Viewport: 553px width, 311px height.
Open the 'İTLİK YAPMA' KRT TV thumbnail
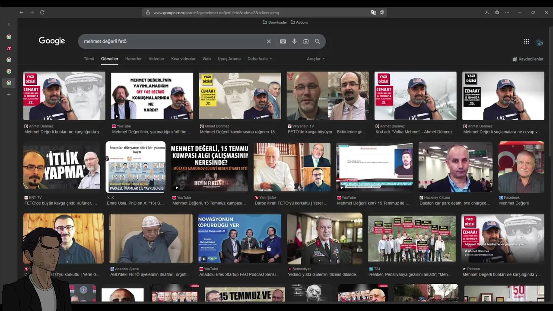tap(61, 167)
